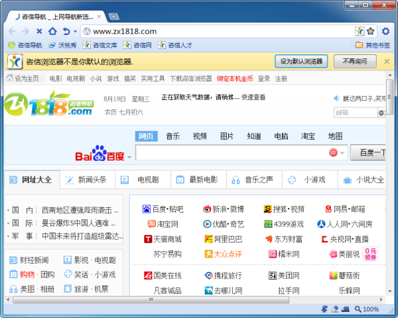Open 新浪·微博 link

[224, 209]
